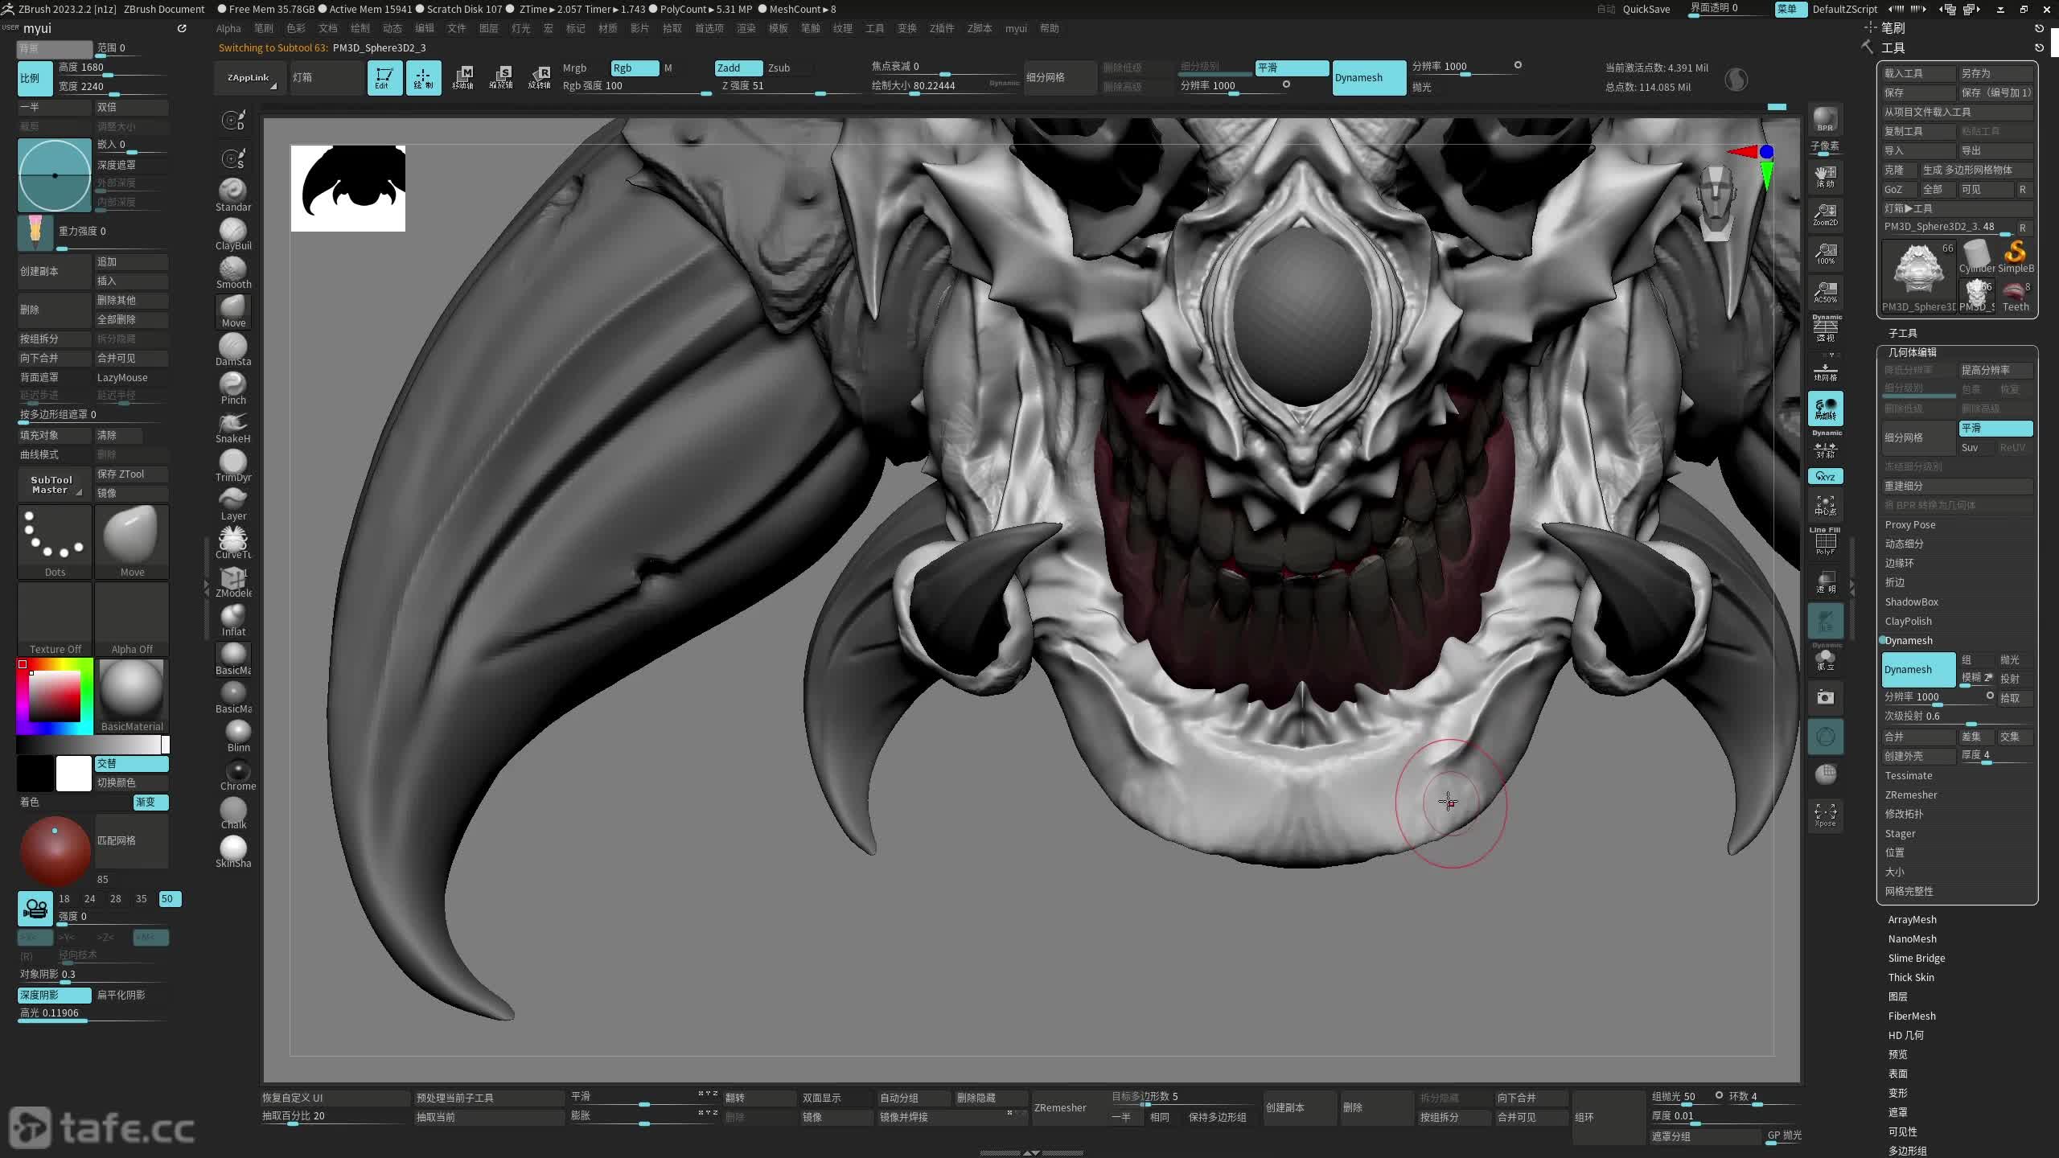Viewport: 2059px width, 1158px height.
Task: Click the white color swatch
Action: (73, 773)
